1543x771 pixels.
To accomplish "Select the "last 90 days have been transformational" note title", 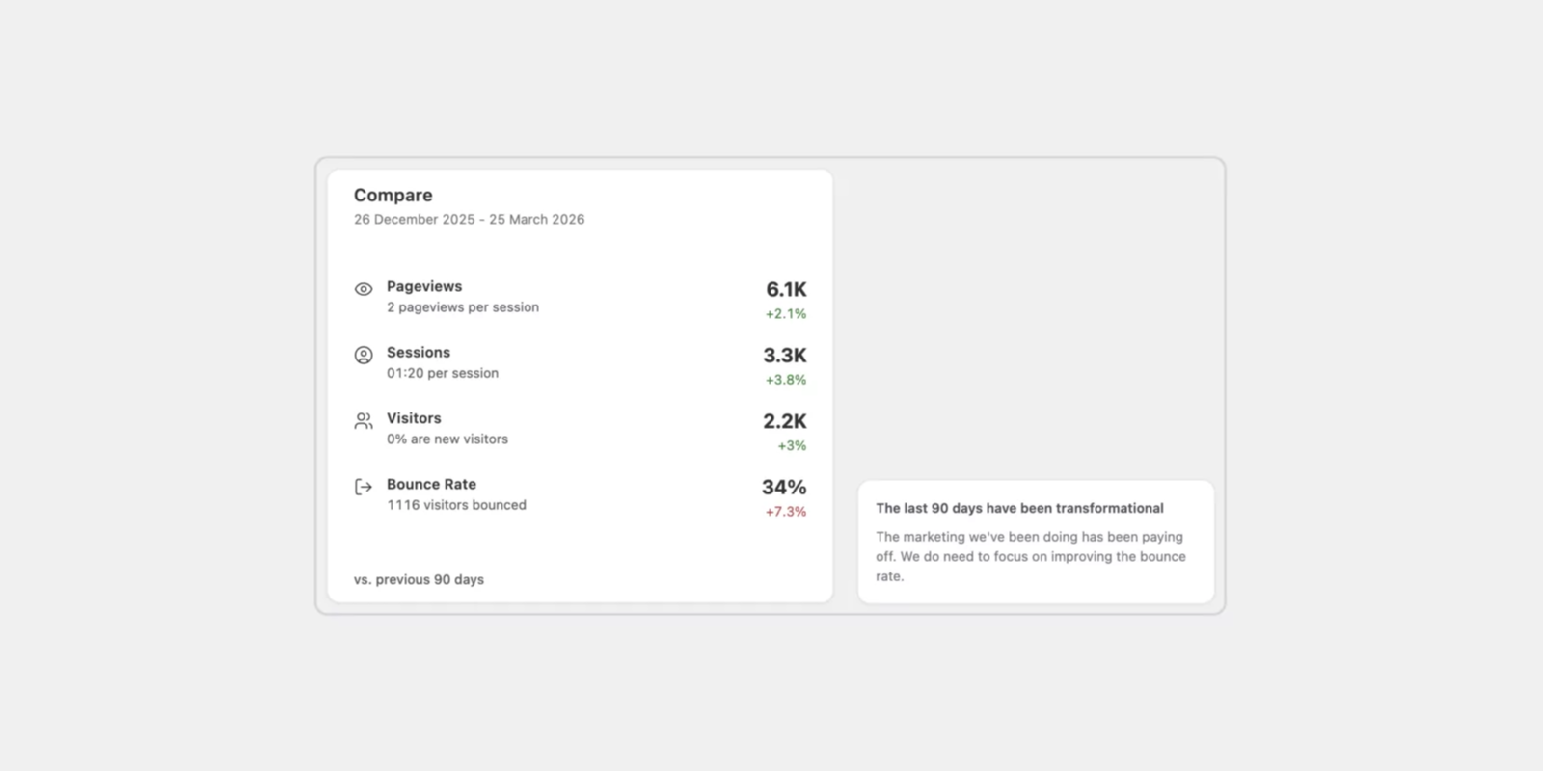I will 1019,508.
